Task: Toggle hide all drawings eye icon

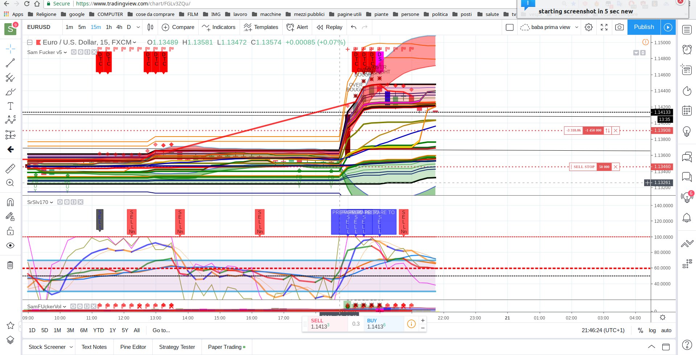Action: pyautogui.click(x=11, y=246)
